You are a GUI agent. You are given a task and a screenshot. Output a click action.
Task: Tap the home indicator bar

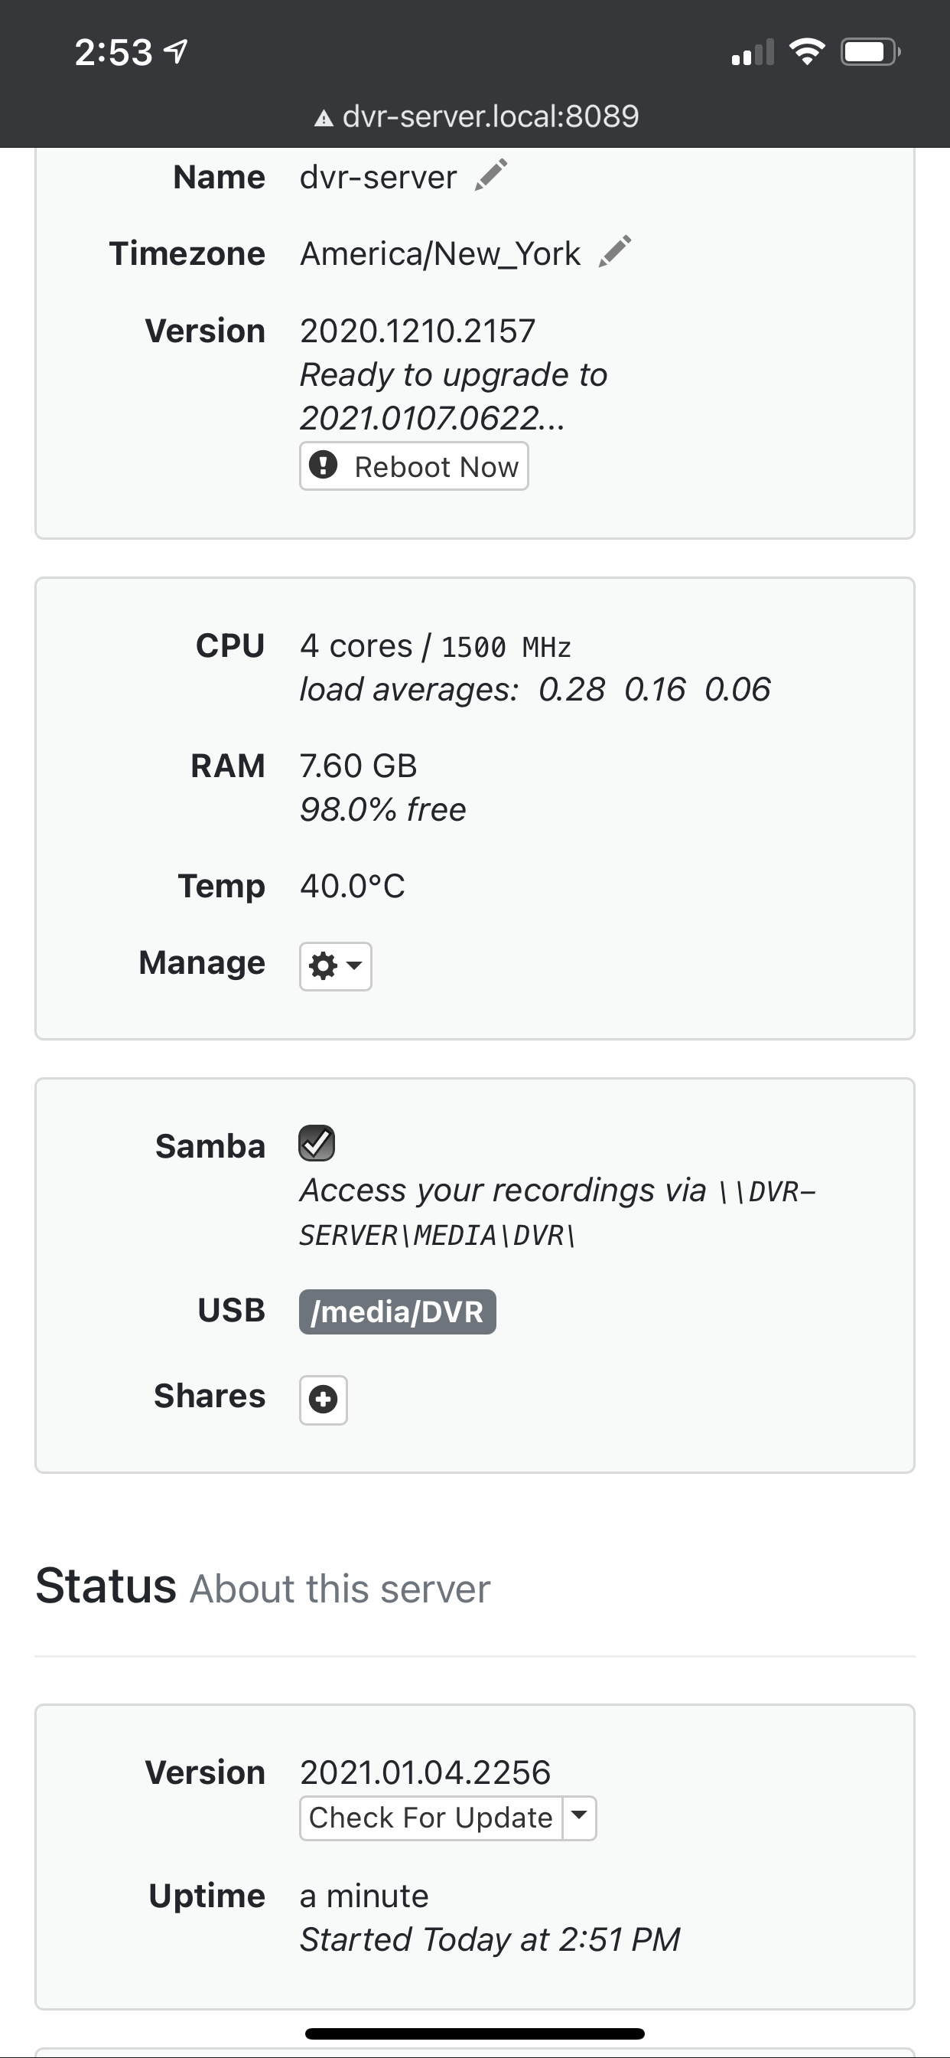pyautogui.click(x=475, y=2033)
